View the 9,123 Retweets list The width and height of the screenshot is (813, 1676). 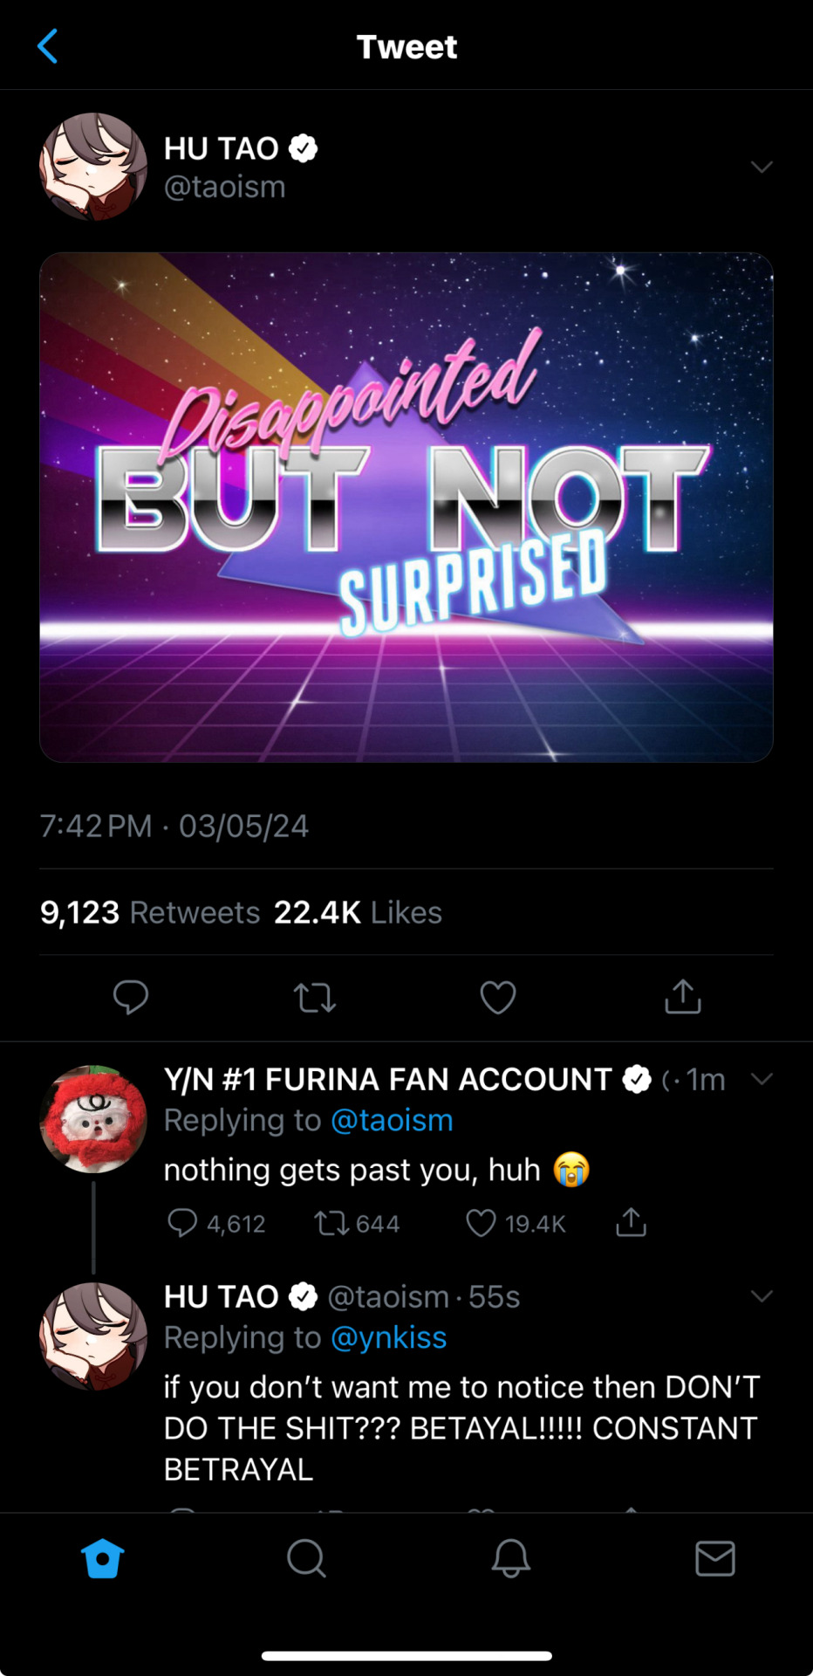click(x=150, y=912)
